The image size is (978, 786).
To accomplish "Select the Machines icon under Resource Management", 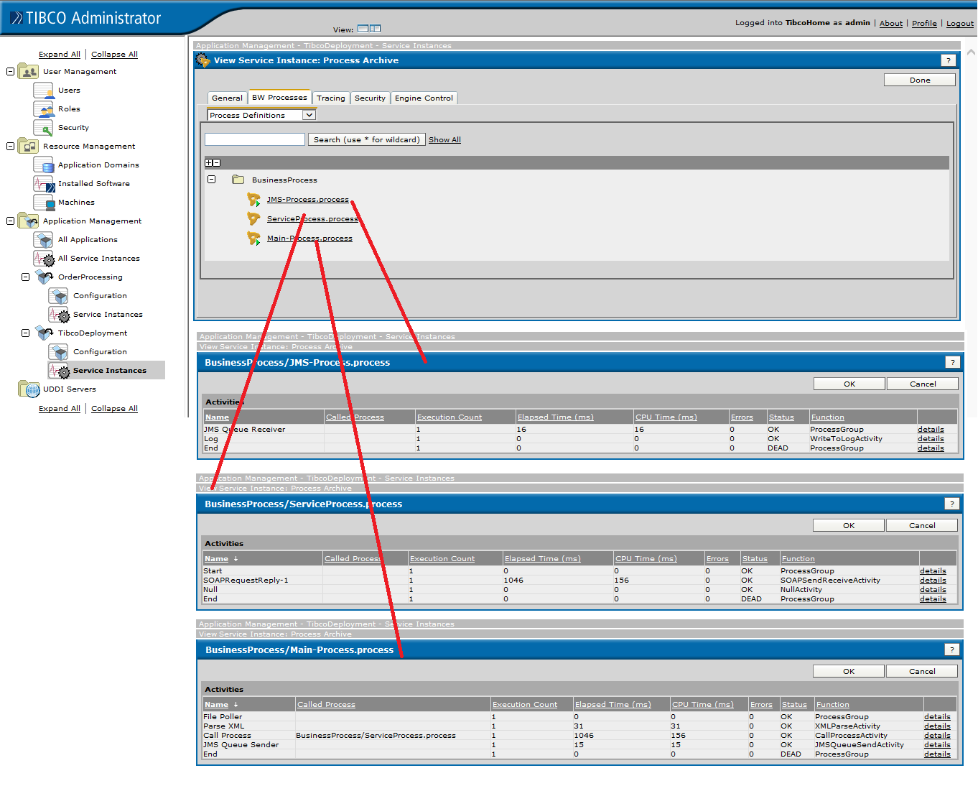I will pos(43,202).
